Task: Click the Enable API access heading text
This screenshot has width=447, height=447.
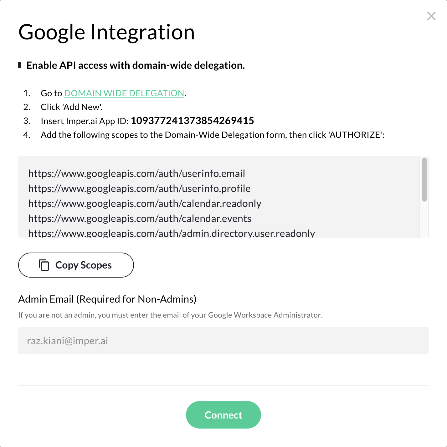Action: click(x=136, y=65)
